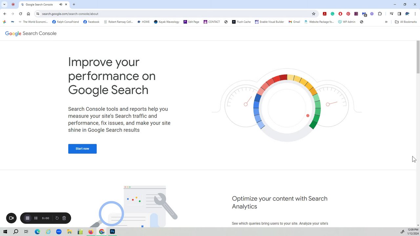Image resolution: width=420 pixels, height=236 pixels.
Task: Click the browser Back arrow
Action: click(x=5, y=14)
